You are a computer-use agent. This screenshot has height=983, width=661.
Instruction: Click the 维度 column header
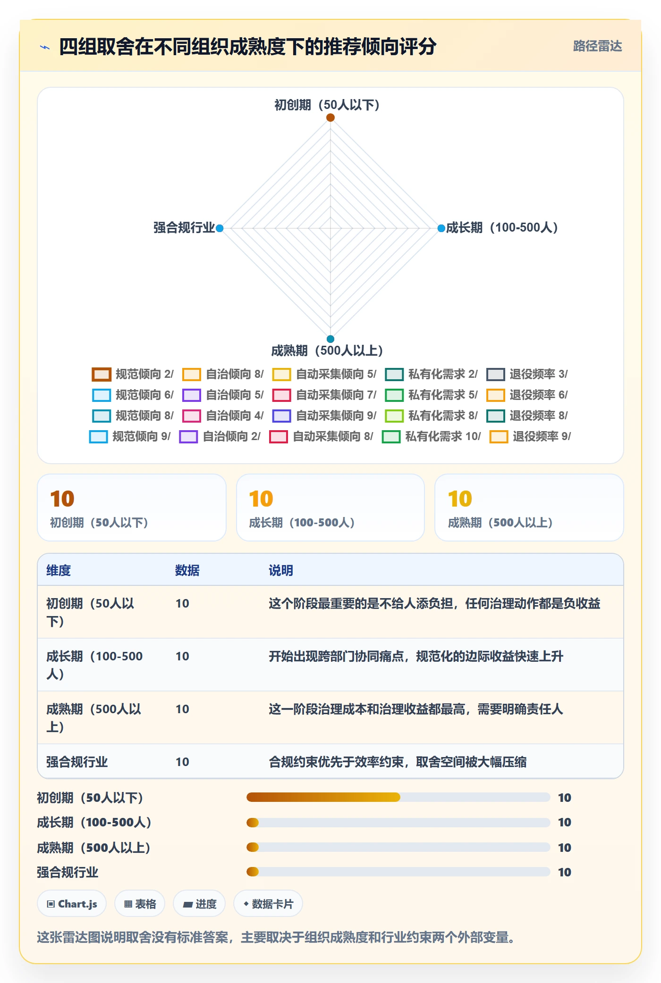(59, 570)
